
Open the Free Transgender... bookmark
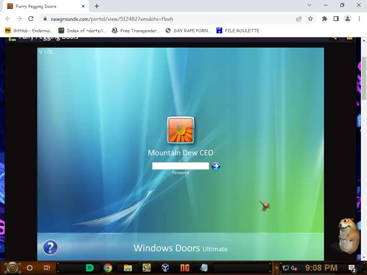point(135,30)
